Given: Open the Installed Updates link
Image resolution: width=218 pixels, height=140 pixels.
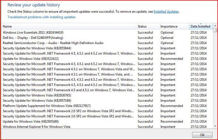Looking at the screenshot, I should 166,12.
